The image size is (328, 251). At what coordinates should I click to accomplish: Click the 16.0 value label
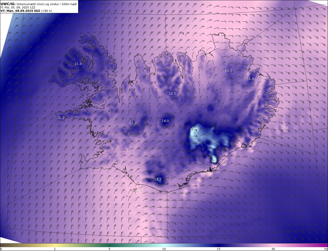pyautogui.click(x=61, y=118)
